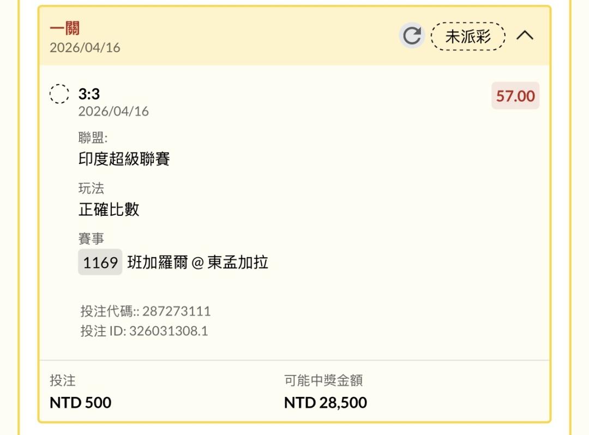Click the refresh icon beside 未派彩
The image size is (589, 435).
(x=412, y=36)
